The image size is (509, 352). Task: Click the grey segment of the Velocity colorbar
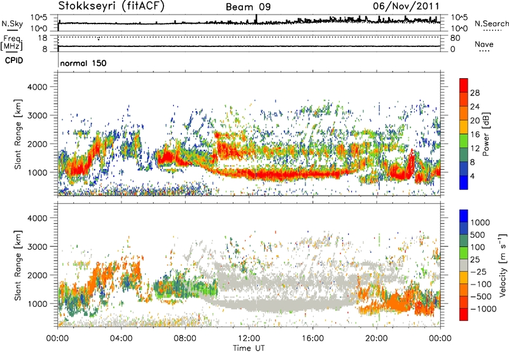click(464, 265)
